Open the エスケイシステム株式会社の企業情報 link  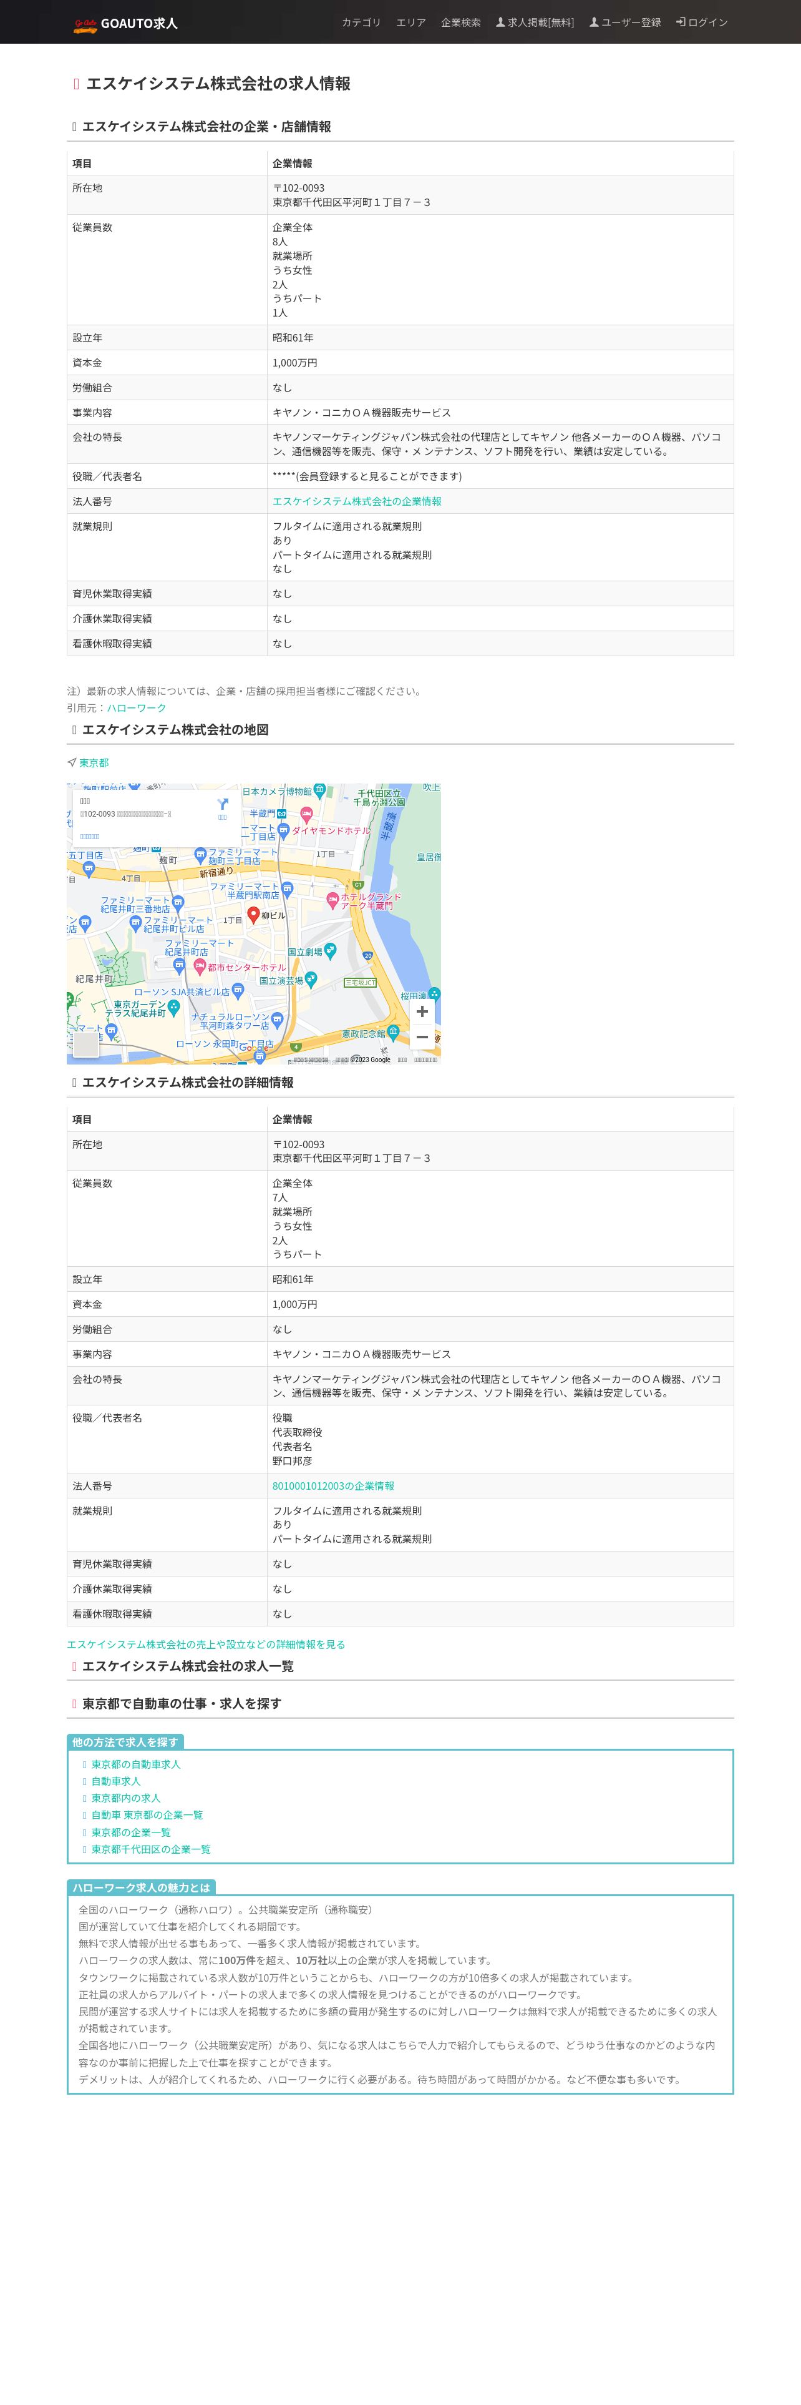357,501
